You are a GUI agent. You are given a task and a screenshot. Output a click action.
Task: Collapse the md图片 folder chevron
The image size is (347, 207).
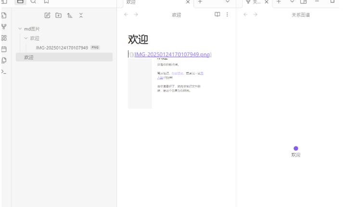(x=20, y=29)
